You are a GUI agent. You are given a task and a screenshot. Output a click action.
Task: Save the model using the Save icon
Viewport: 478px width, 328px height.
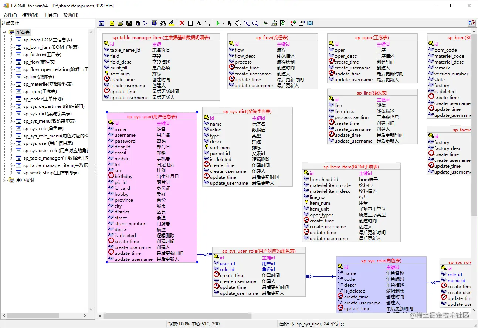point(129,23)
